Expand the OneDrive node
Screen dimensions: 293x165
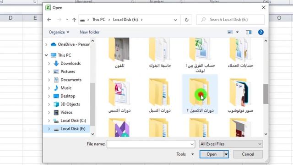point(46,44)
